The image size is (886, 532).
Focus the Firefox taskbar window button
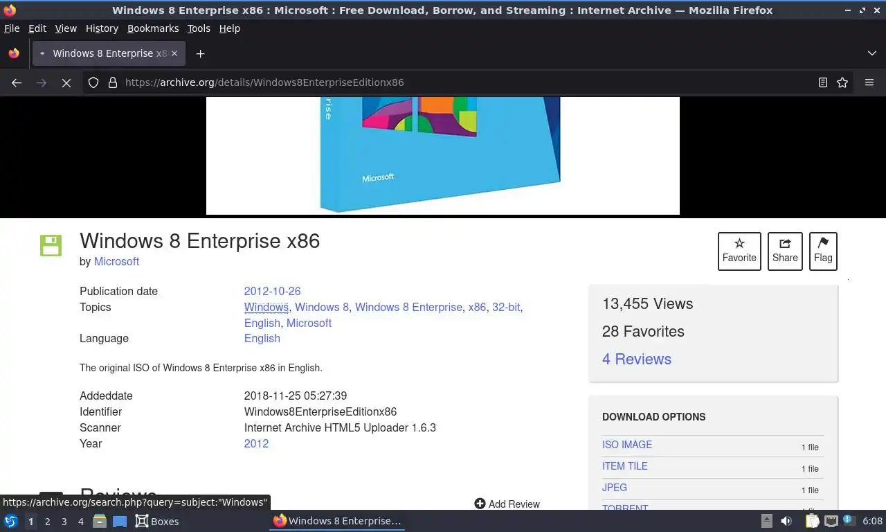point(337,521)
